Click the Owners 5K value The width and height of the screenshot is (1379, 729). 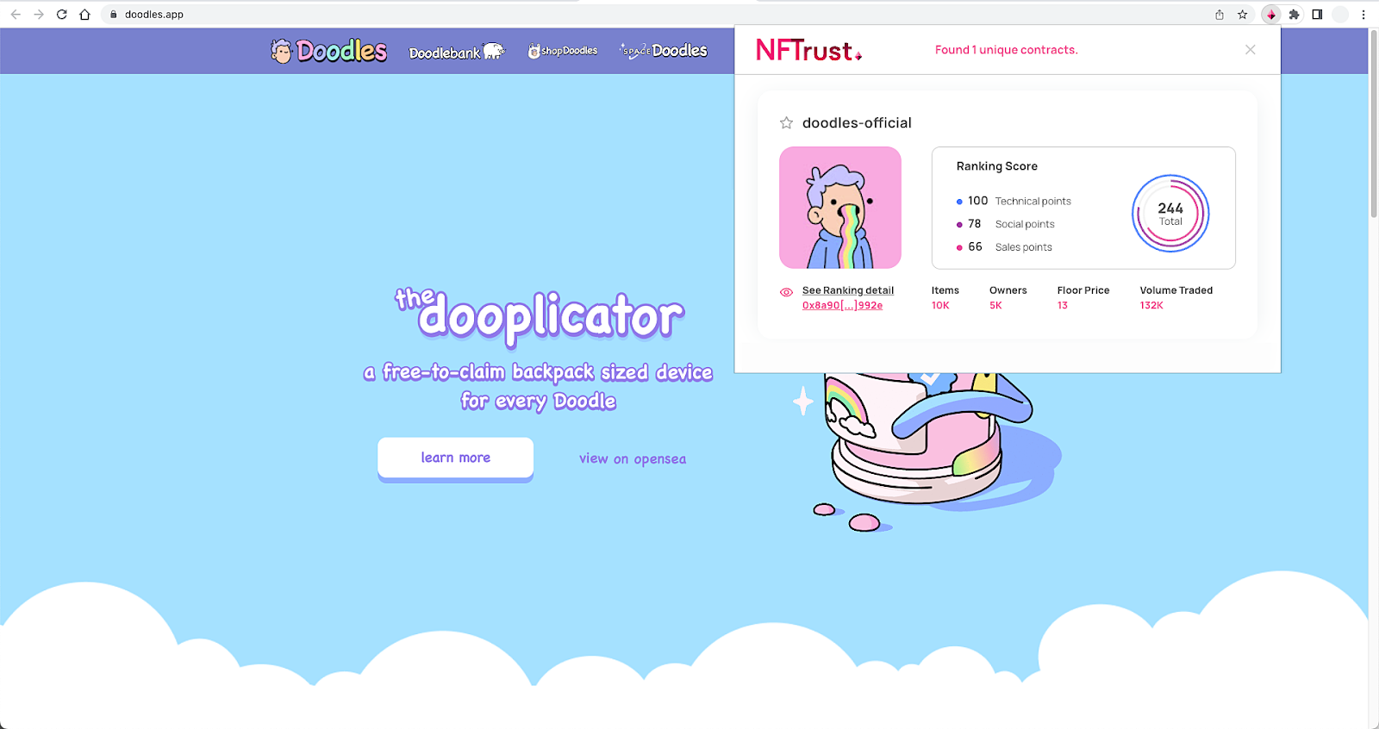[995, 305]
